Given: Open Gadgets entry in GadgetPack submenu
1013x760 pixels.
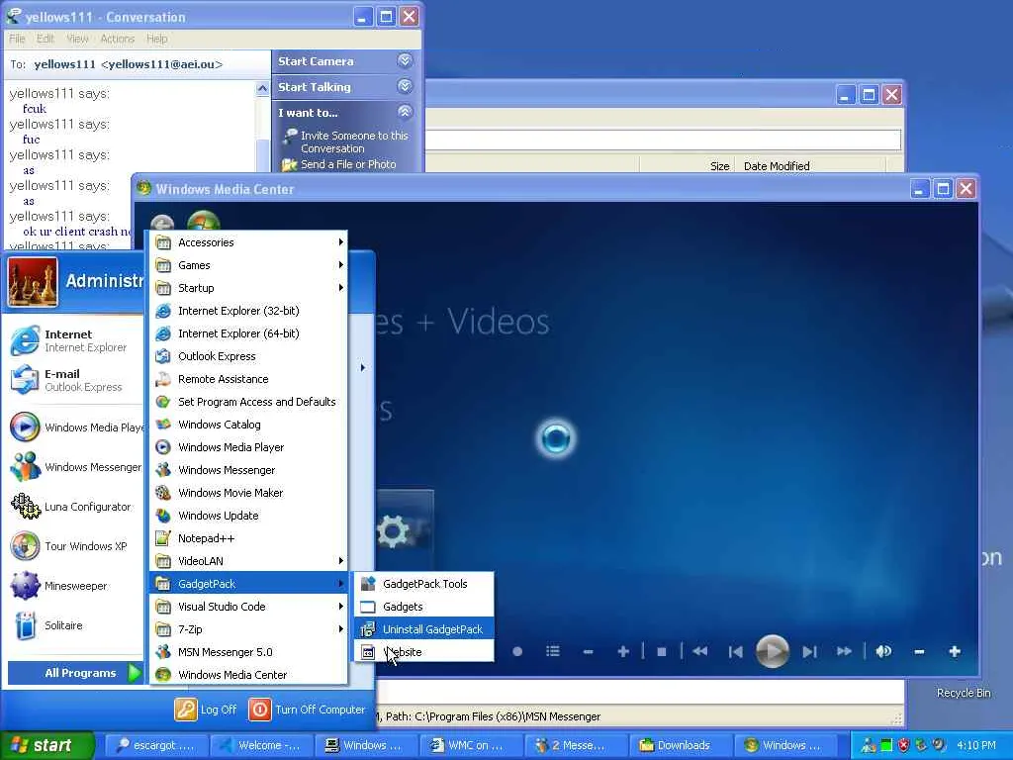Looking at the screenshot, I should coord(423,607).
